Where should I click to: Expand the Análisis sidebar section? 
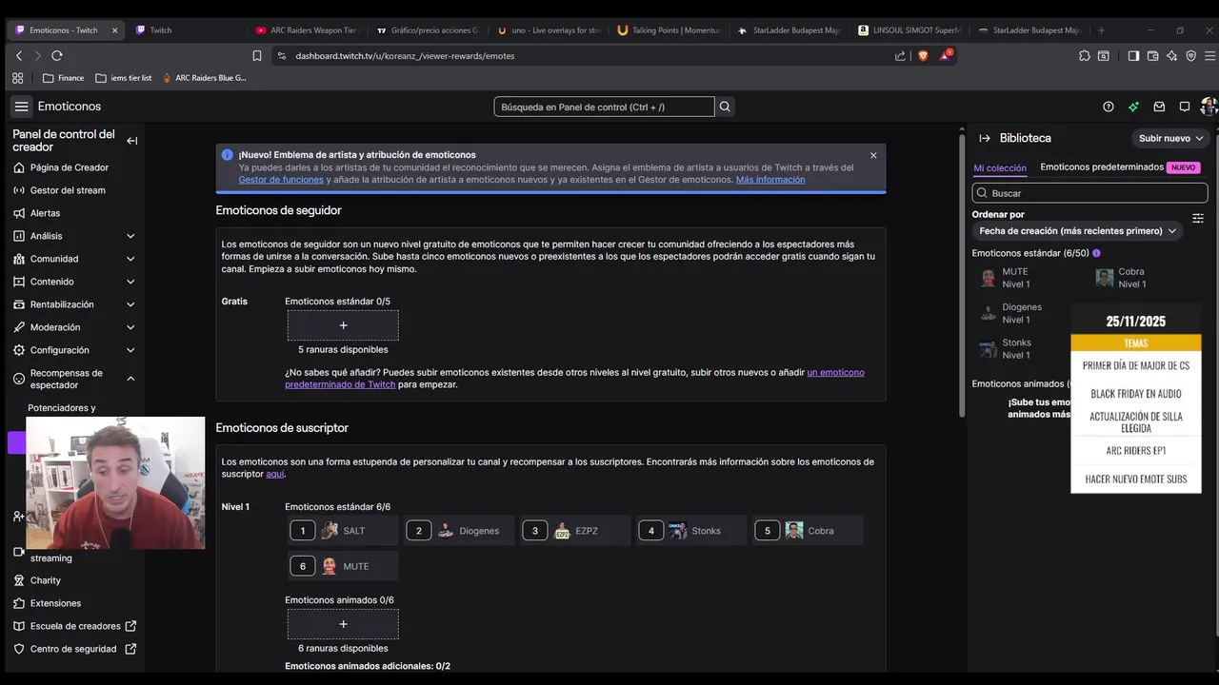[130, 236]
